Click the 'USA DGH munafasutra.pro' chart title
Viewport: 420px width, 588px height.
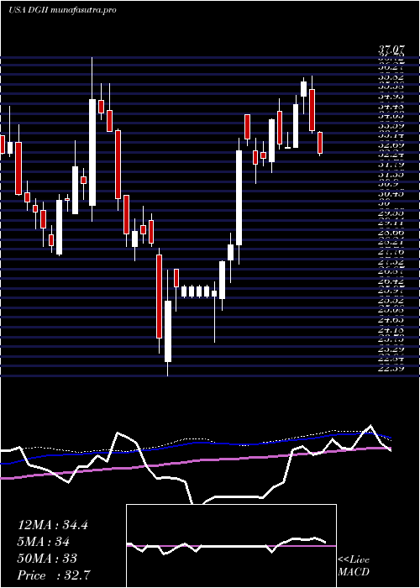(62, 10)
